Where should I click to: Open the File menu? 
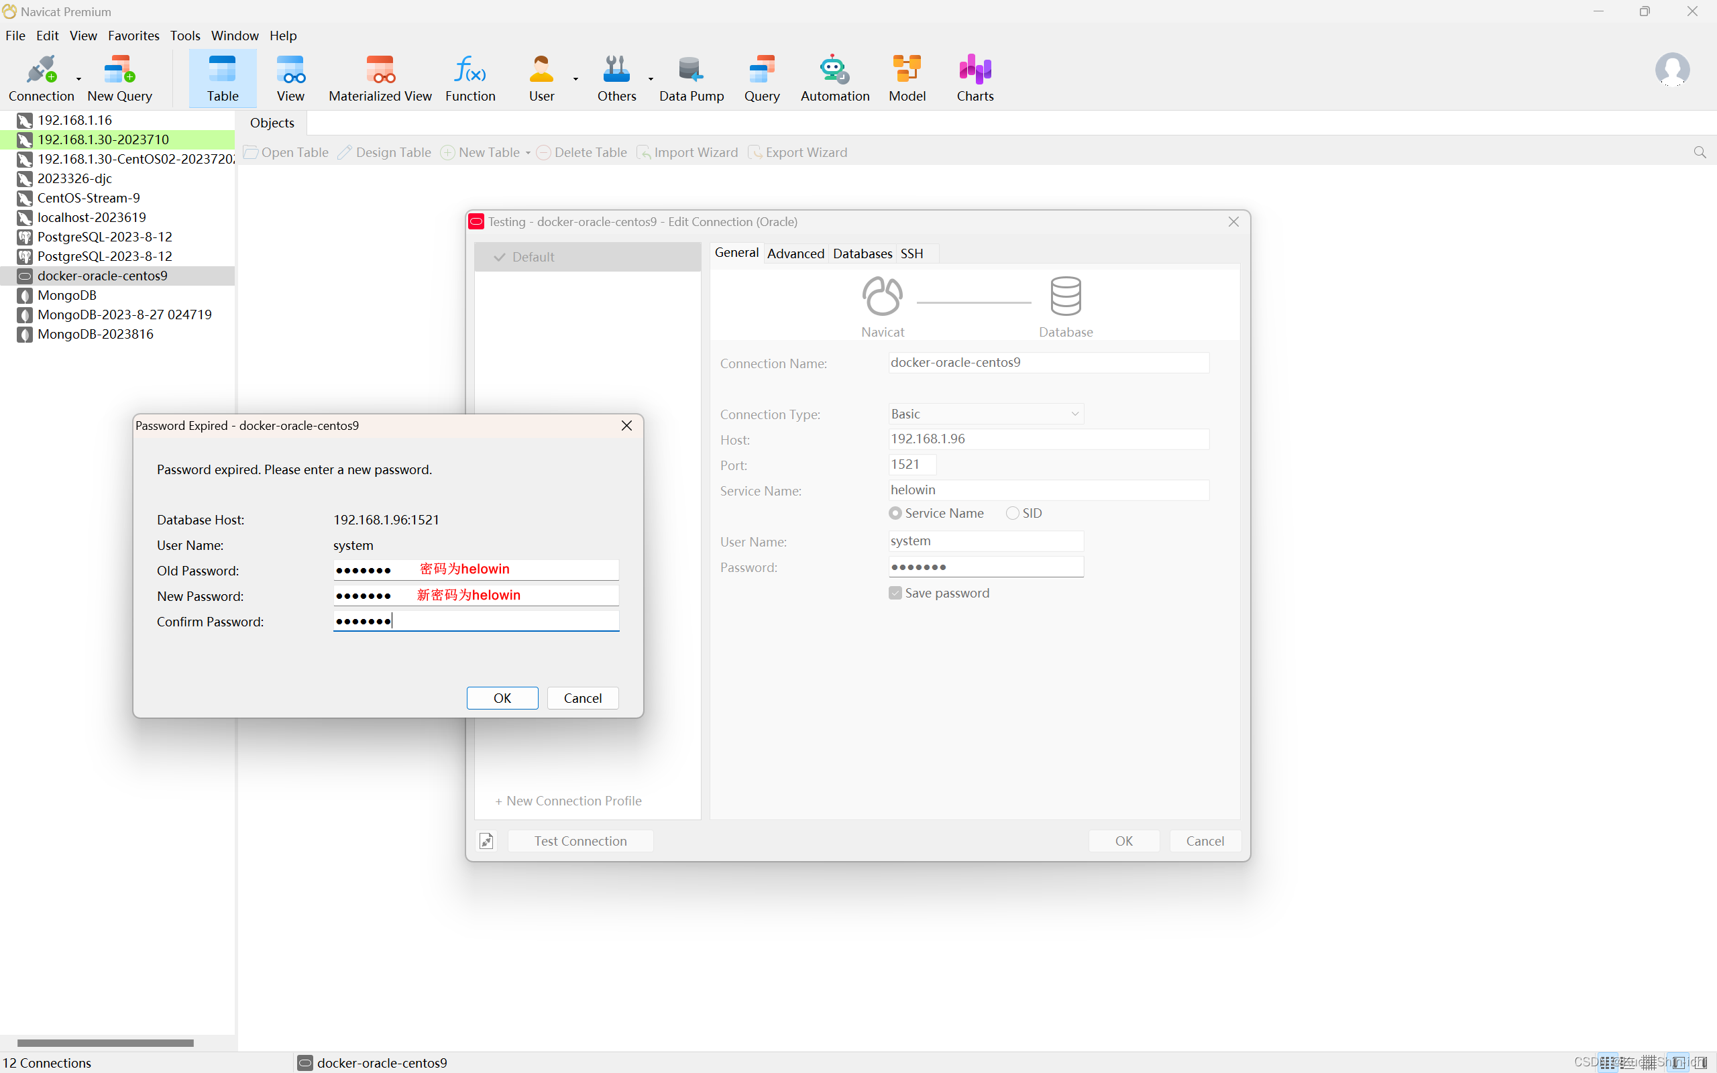[x=15, y=36]
